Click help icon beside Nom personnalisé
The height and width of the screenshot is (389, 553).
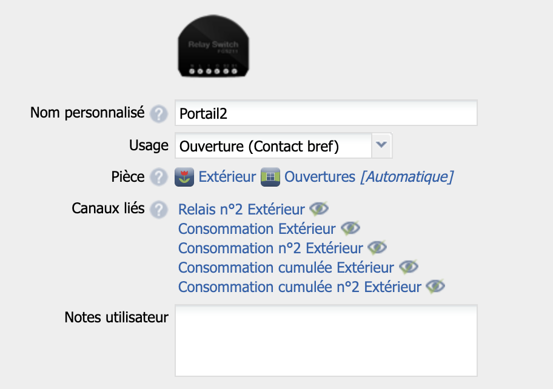158,113
